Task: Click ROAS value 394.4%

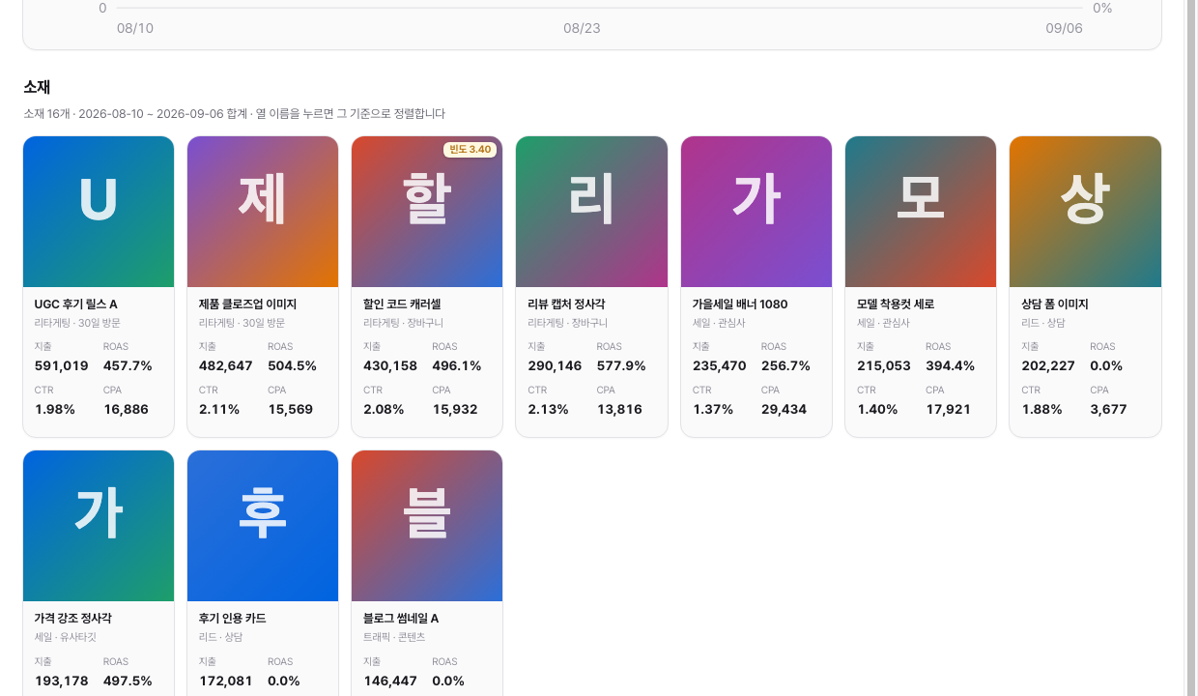Action: click(950, 366)
